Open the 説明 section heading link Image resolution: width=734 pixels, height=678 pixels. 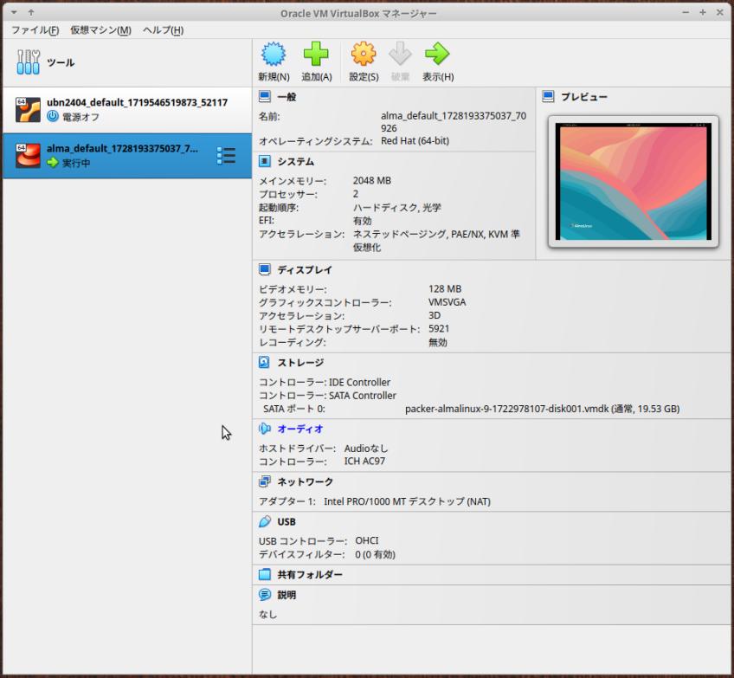click(x=287, y=595)
